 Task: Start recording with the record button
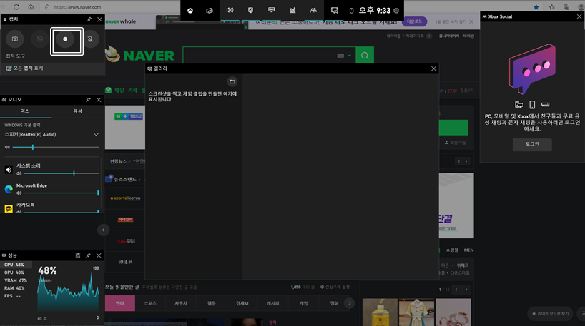65,39
